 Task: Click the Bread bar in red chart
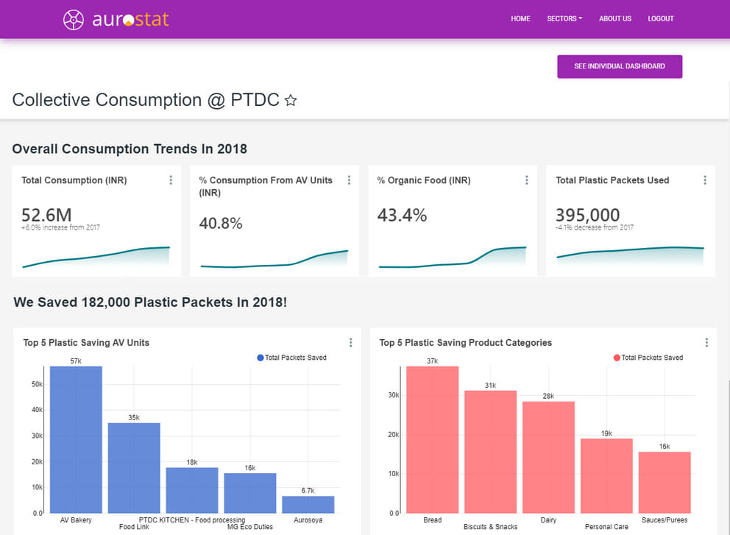[x=432, y=442]
